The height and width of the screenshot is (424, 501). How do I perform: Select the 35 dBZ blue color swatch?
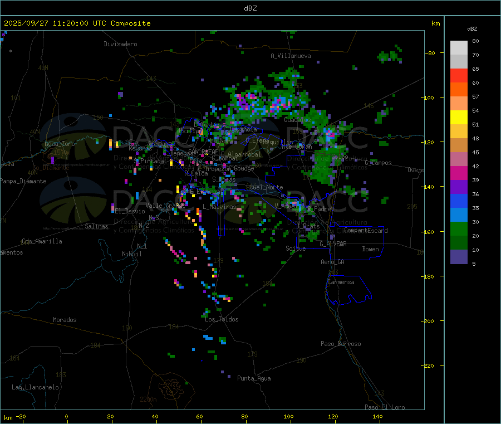coord(459,201)
